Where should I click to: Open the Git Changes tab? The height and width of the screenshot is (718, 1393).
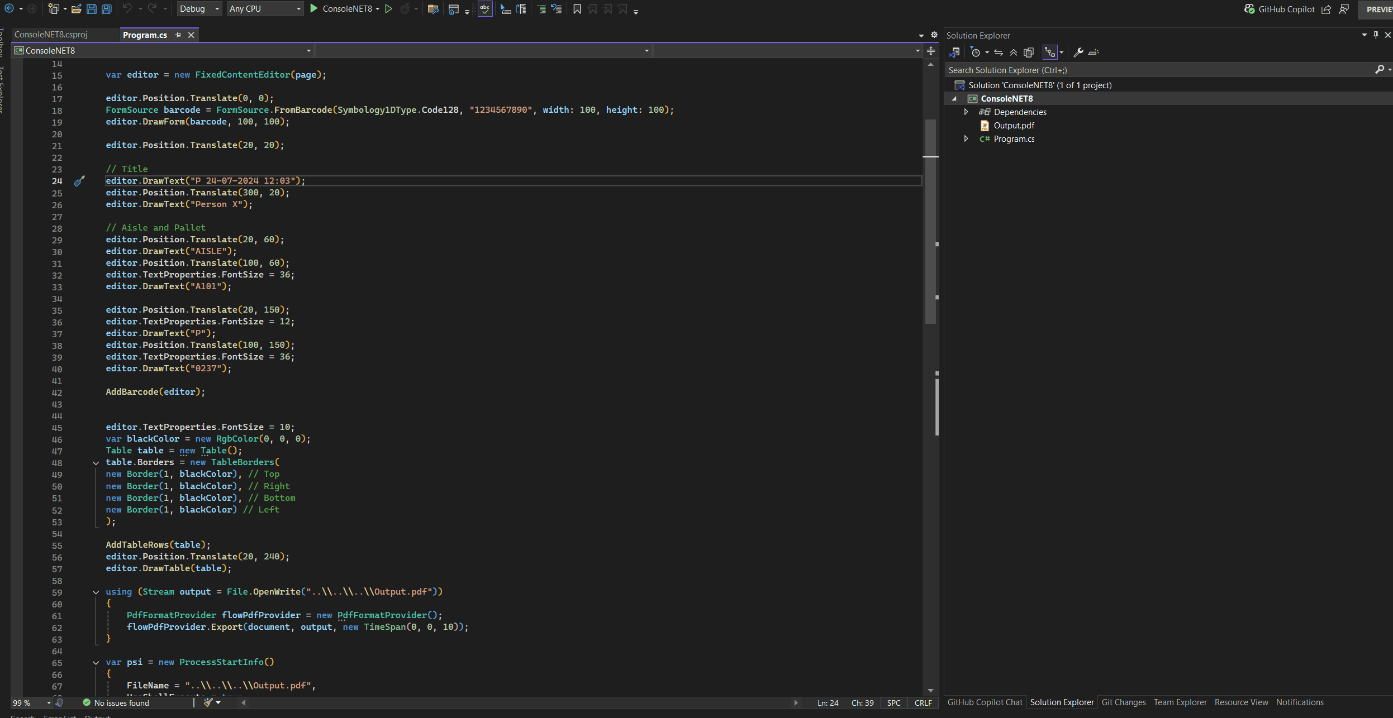1123,702
